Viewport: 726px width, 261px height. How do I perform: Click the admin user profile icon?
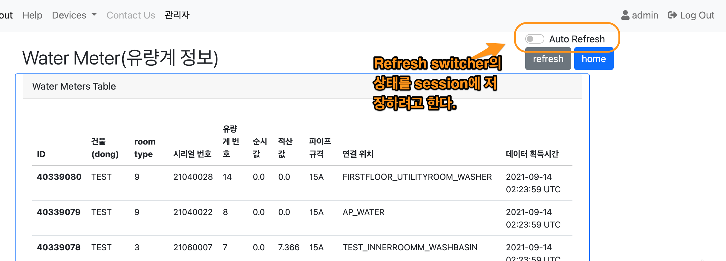click(x=625, y=15)
